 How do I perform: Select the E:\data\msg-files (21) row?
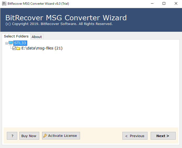click(42, 48)
